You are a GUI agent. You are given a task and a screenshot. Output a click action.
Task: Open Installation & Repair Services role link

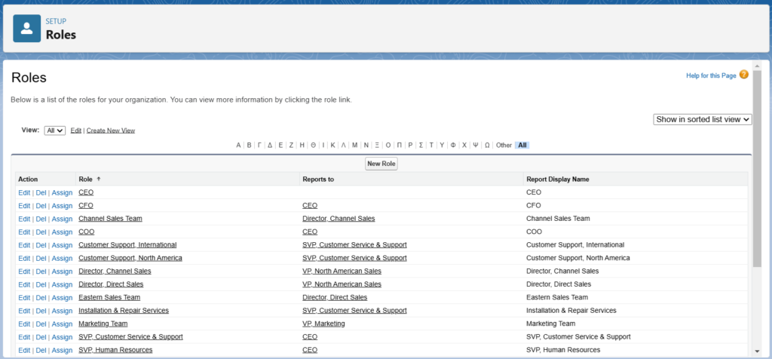pyautogui.click(x=124, y=311)
